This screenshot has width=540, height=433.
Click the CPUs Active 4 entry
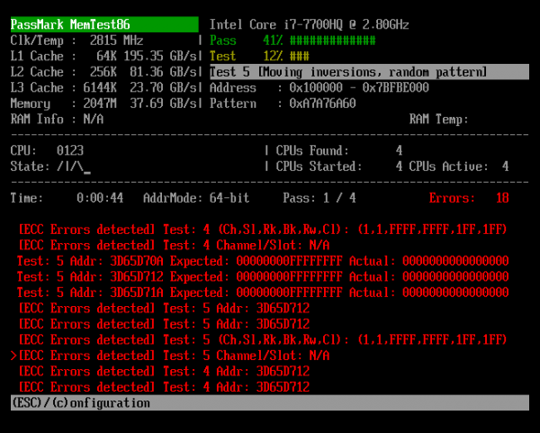pos(459,167)
